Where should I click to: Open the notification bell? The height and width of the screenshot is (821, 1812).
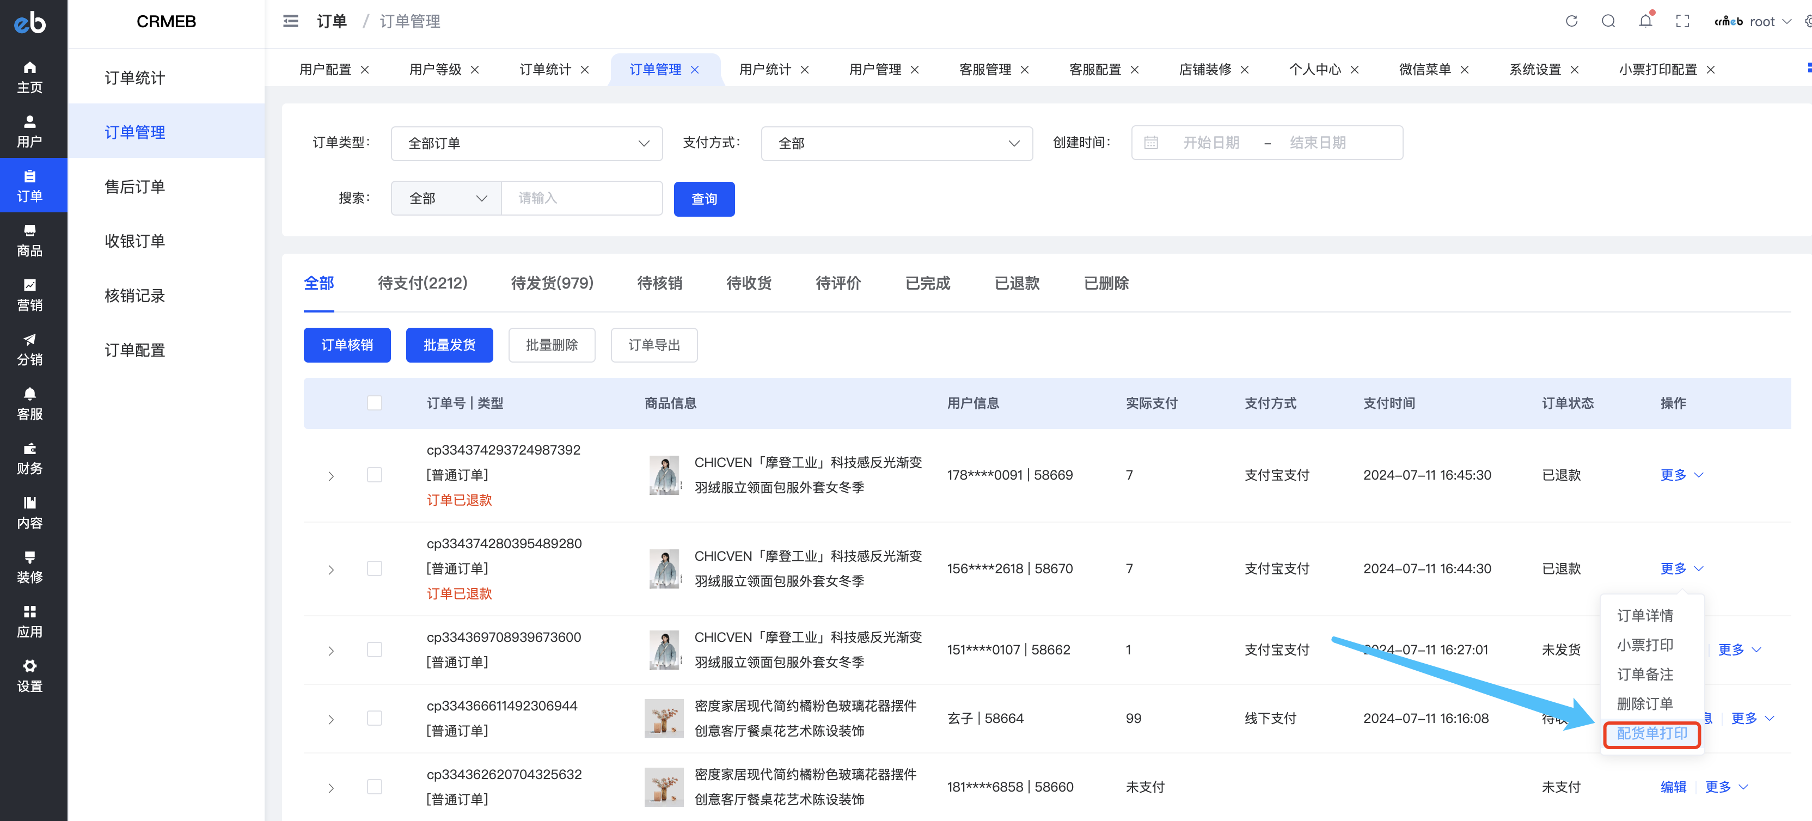click(x=1645, y=21)
